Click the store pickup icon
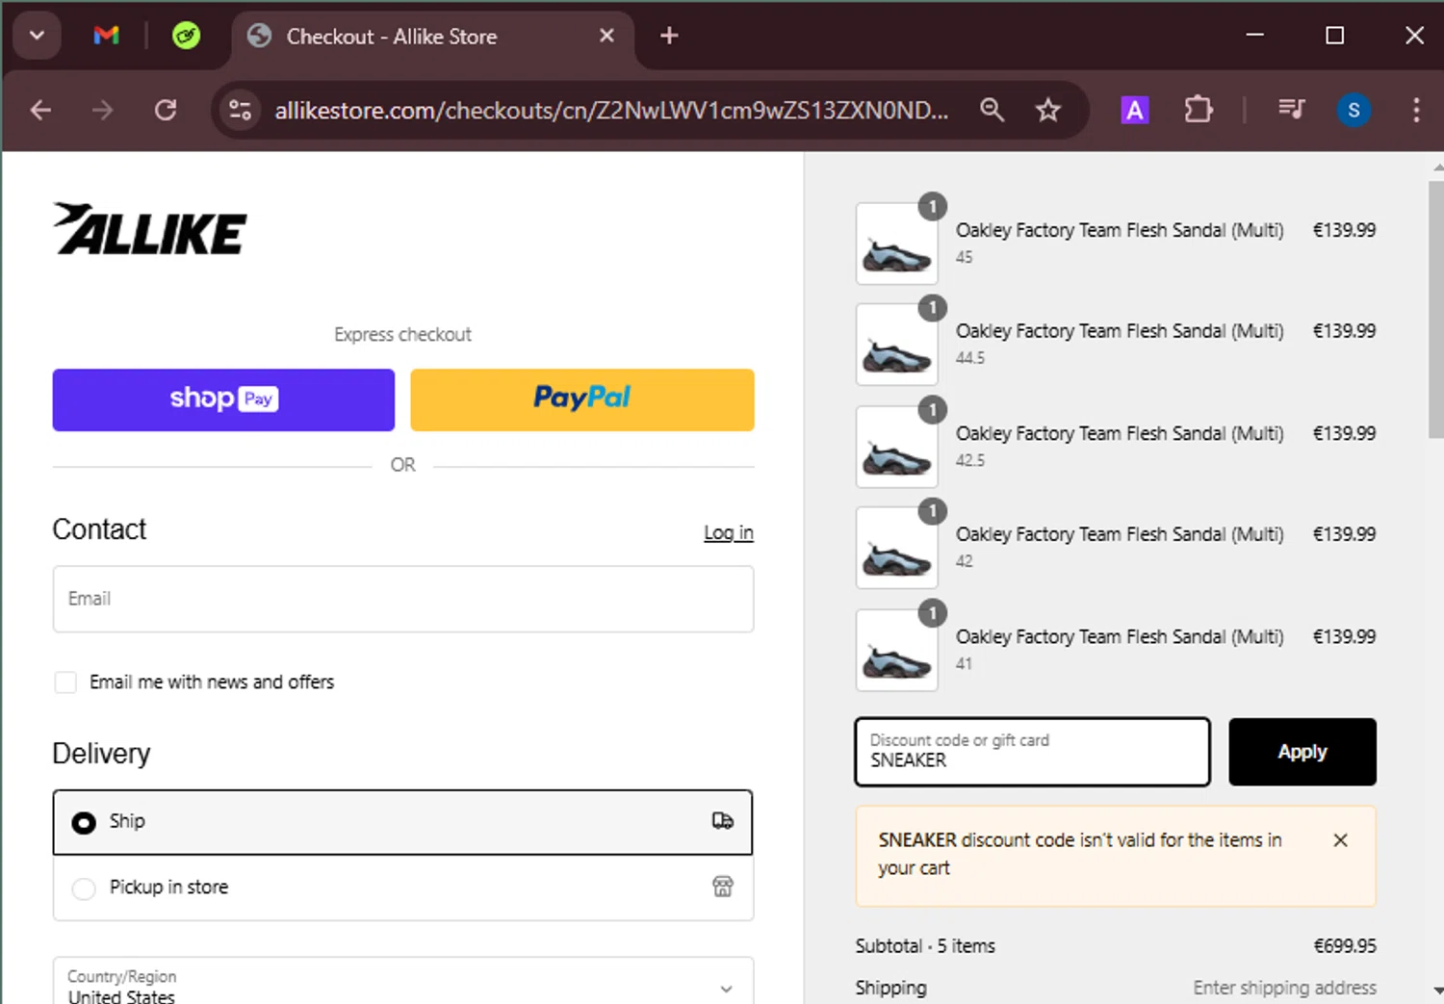This screenshot has width=1444, height=1004. point(723,887)
